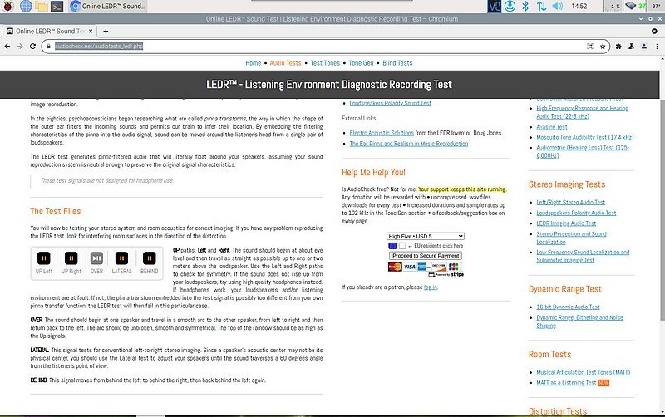This screenshot has height=417, width=665.
Task: Open the volume control tray icon
Action: pyautogui.click(x=557, y=6)
